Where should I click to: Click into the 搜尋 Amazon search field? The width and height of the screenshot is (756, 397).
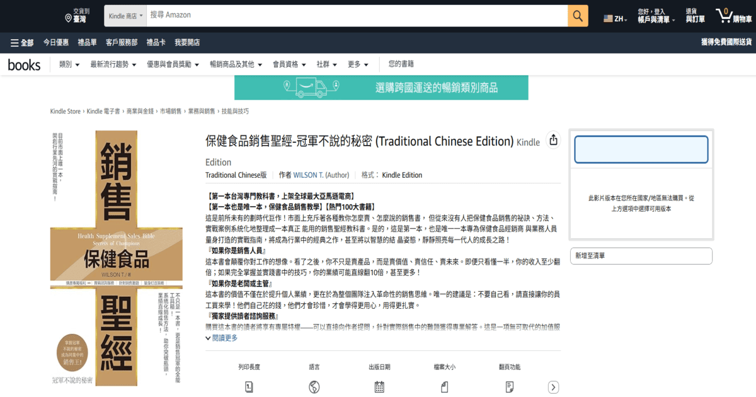coord(356,15)
